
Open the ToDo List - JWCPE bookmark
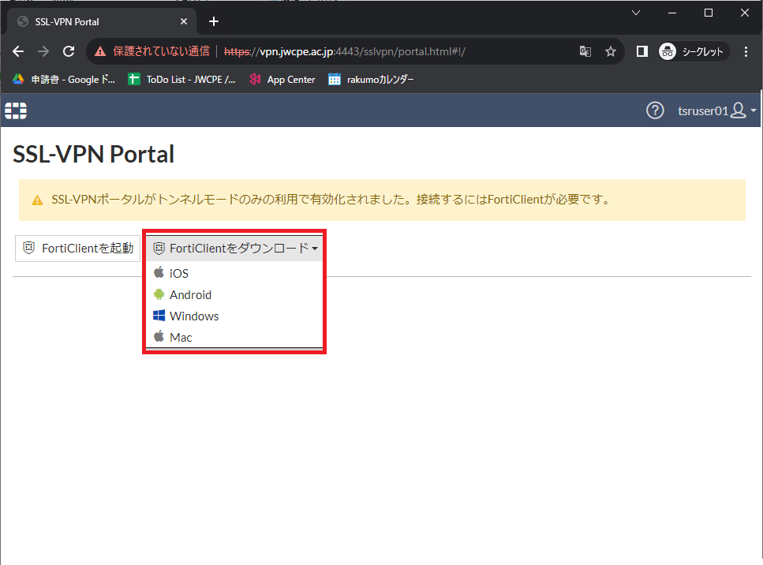(x=181, y=80)
